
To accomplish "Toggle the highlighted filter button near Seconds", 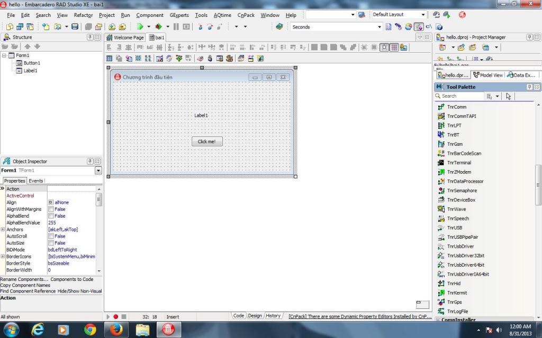I will [419, 26].
